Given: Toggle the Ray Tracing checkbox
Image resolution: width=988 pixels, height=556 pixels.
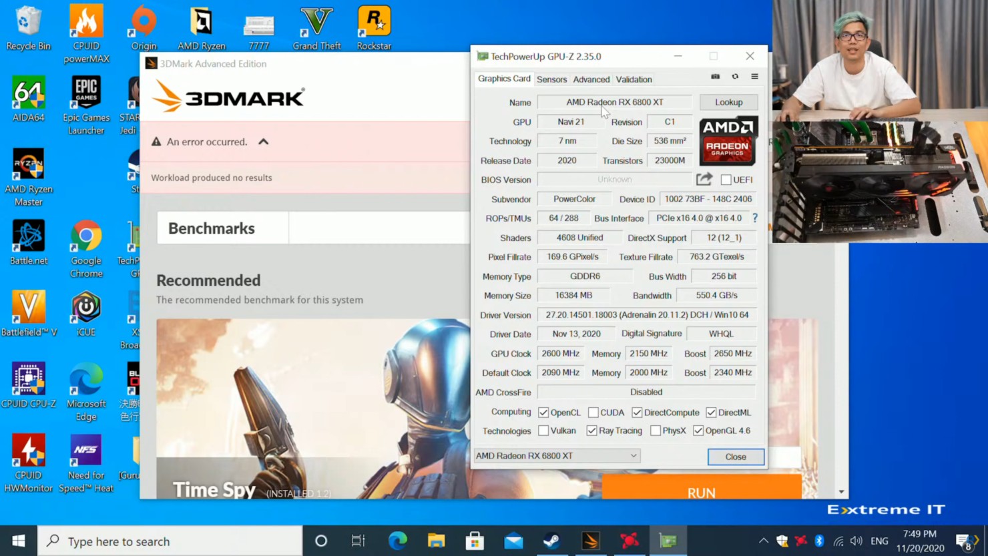Looking at the screenshot, I should tap(591, 431).
